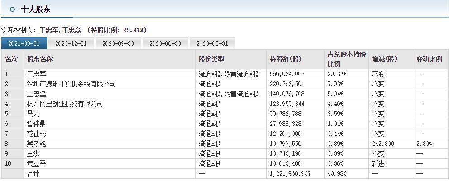Click the 242,300 increase value
The width and height of the screenshot is (449, 182).
[x=383, y=144]
